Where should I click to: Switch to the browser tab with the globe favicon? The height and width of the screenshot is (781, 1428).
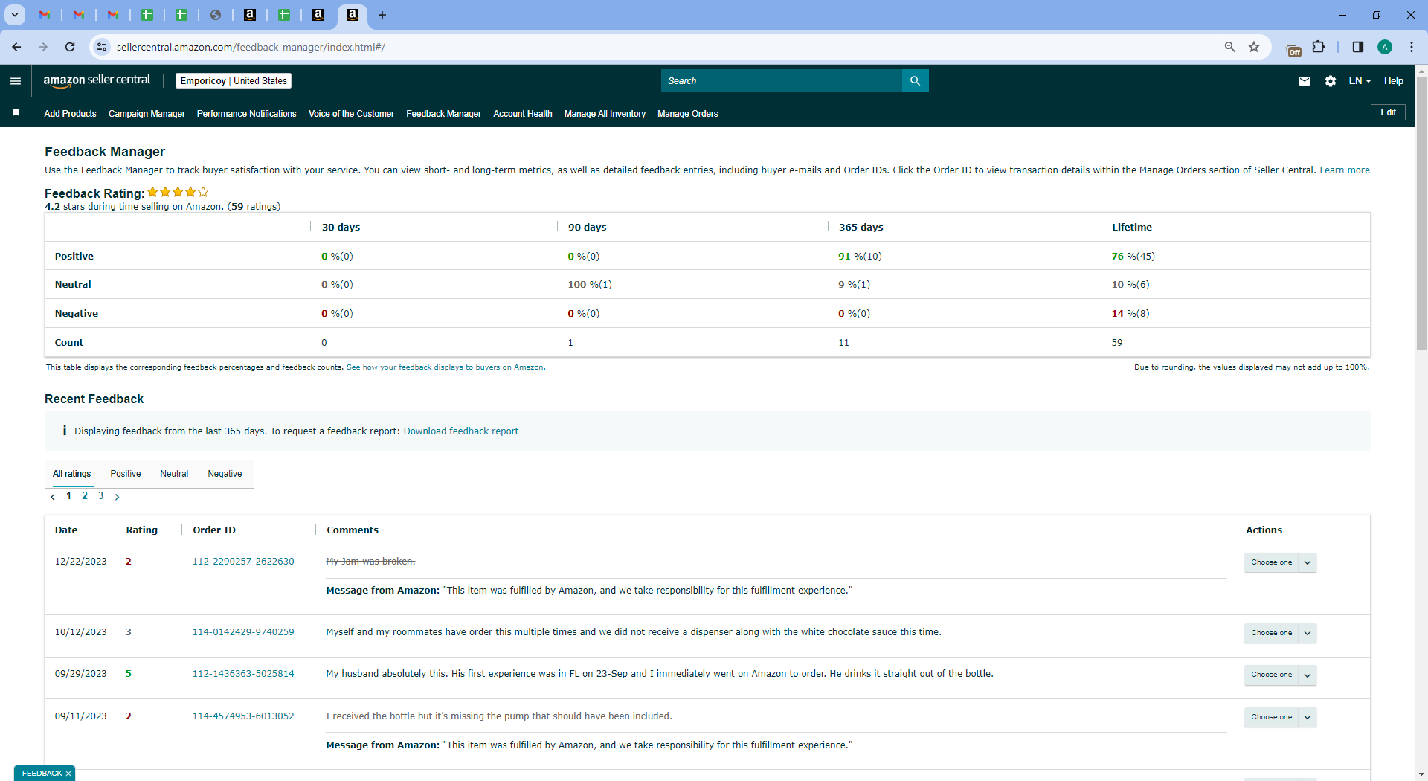click(216, 15)
